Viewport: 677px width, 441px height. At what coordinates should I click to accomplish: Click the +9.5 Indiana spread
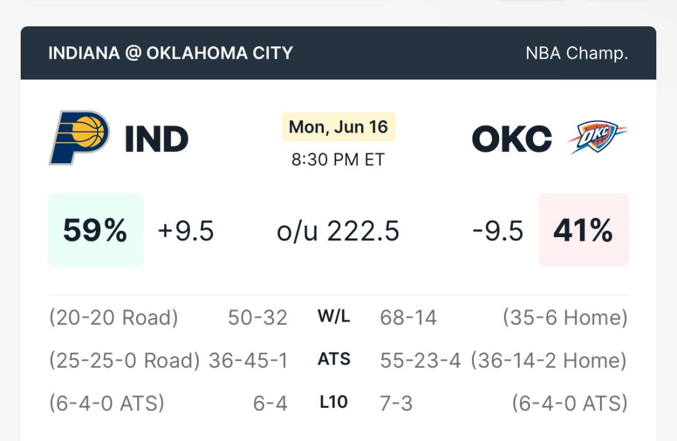coord(186,231)
